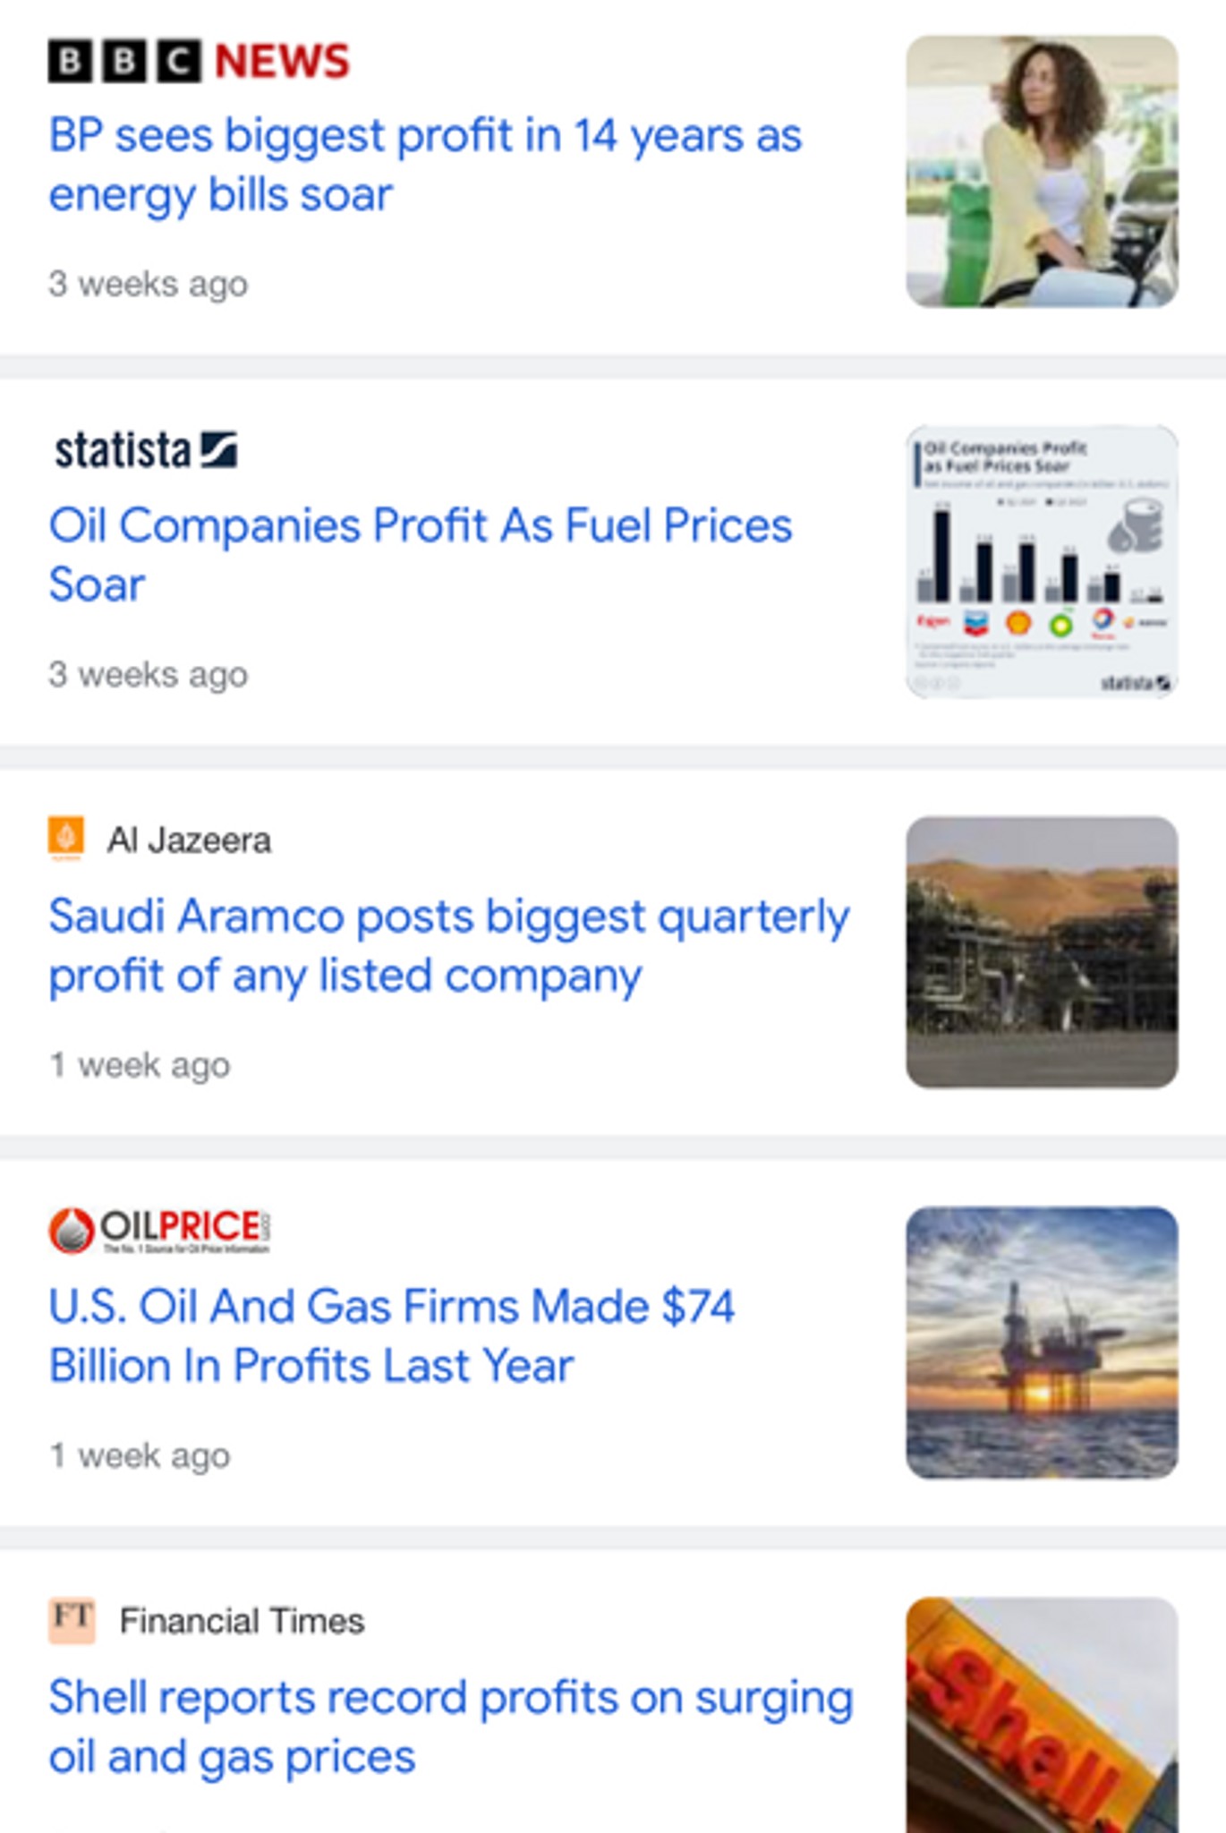Click the woman at petrol pump thumbnail
The image size is (1226, 1833).
click(1042, 172)
